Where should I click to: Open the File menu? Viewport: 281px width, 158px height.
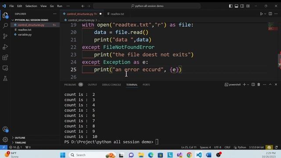click(x=11, y=6)
